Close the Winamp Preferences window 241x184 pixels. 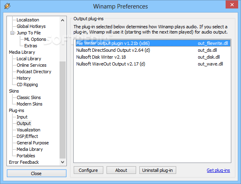click(x=232, y=5)
